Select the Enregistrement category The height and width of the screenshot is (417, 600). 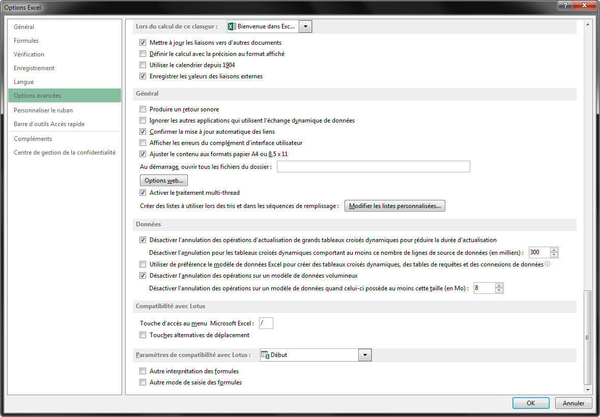pos(64,68)
